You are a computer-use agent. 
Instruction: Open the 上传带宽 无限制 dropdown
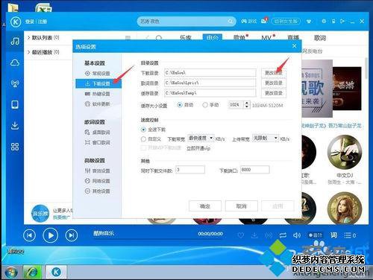coord(266,138)
